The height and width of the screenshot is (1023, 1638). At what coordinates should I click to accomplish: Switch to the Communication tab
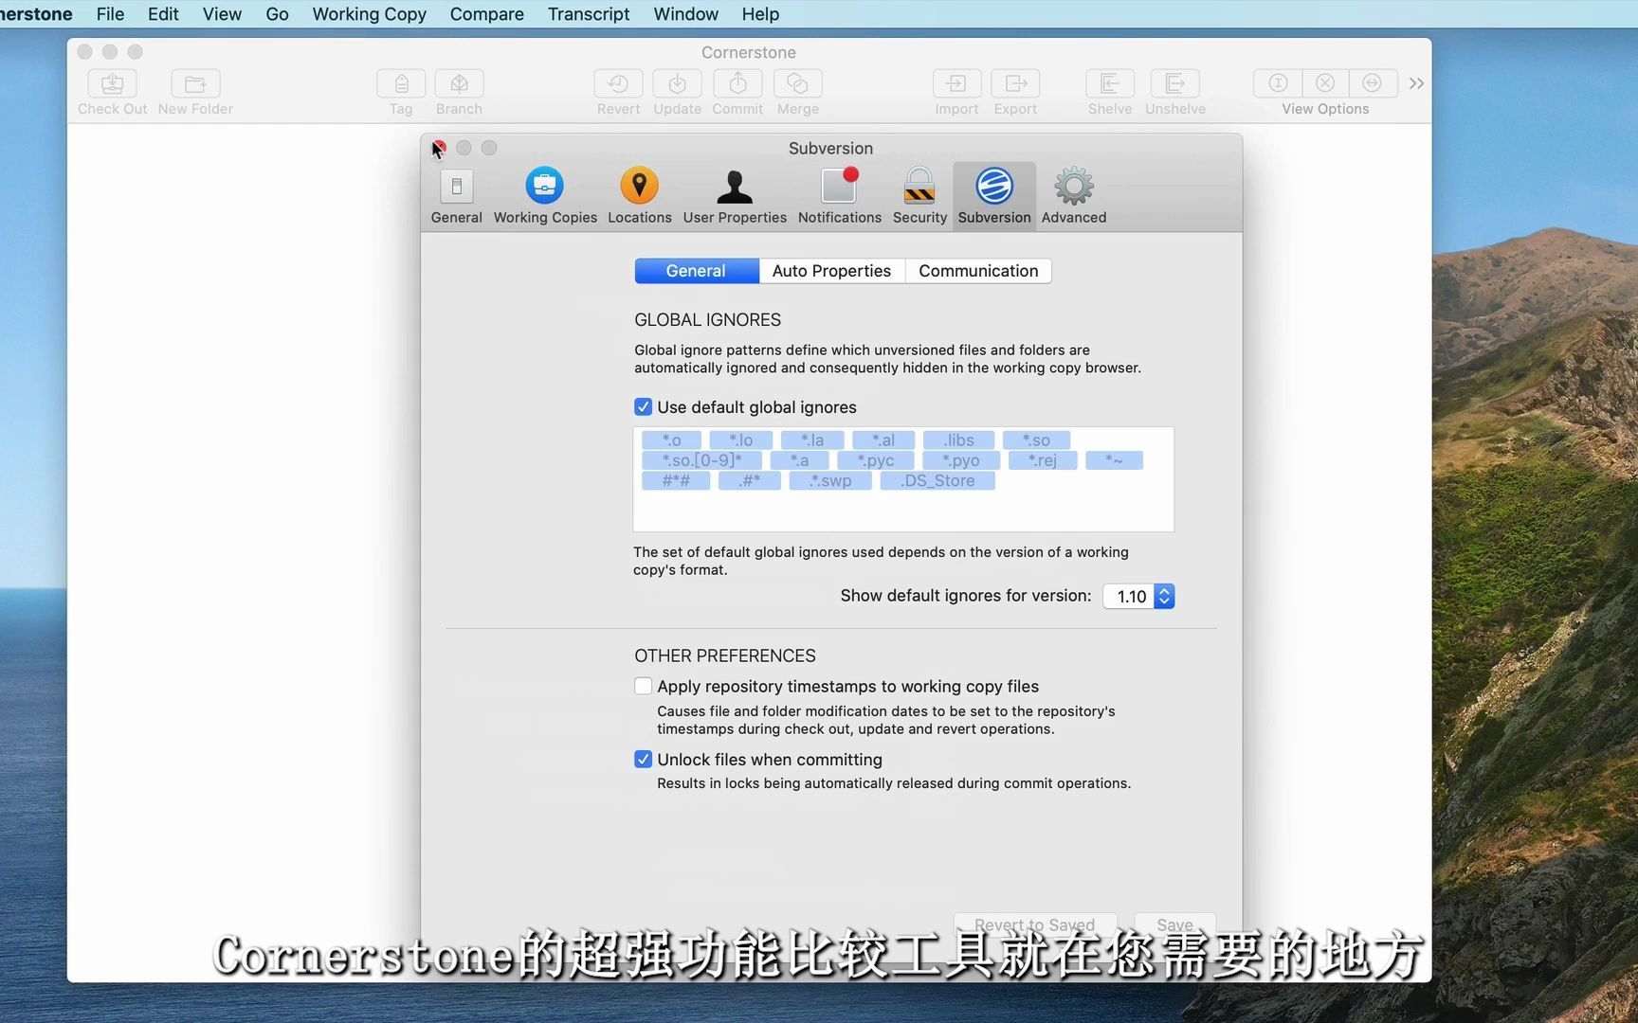click(978, 271)
